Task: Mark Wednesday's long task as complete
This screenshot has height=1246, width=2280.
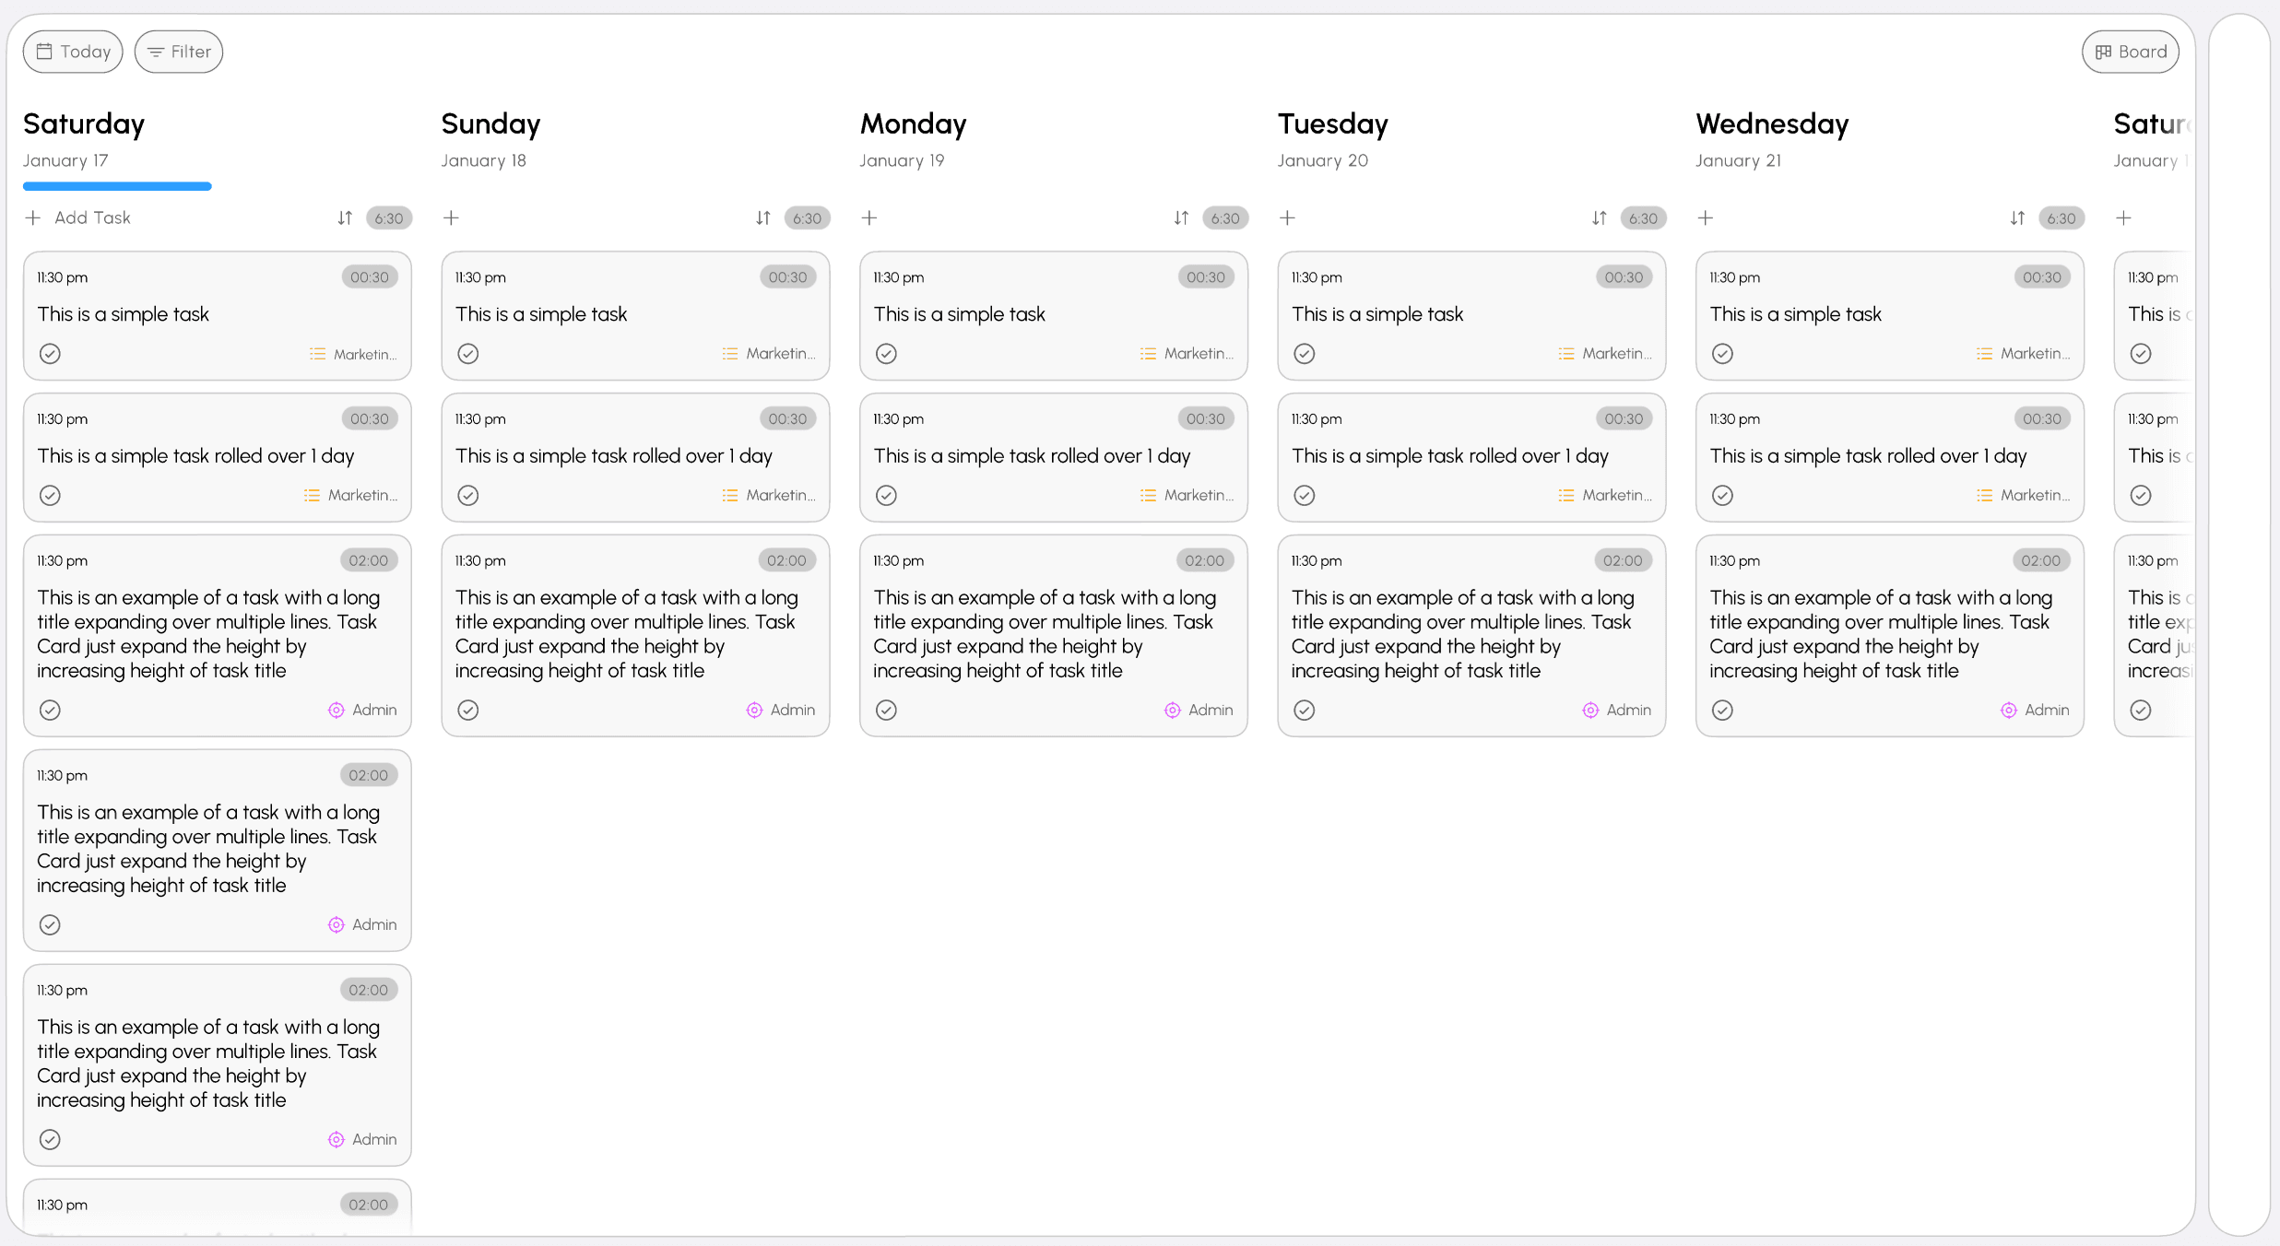Action: coord(1722,710)
